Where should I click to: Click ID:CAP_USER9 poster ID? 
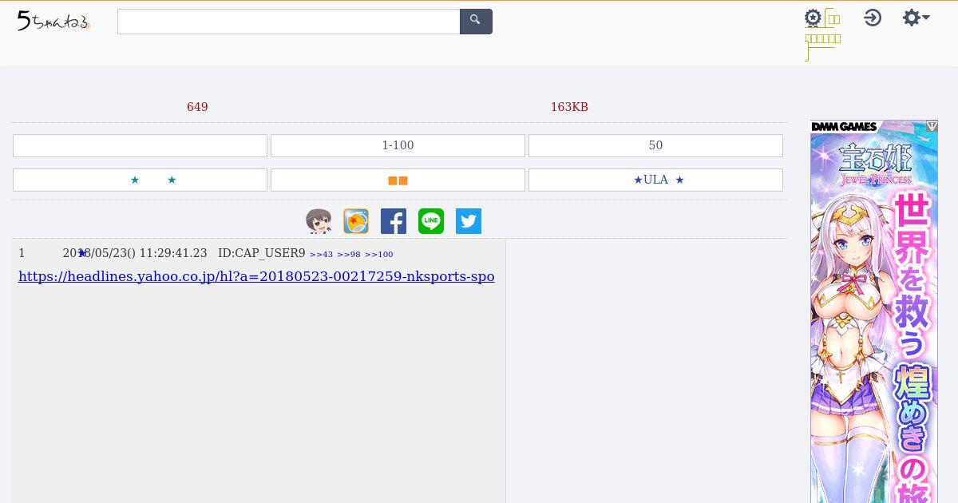tap(262, 253)
